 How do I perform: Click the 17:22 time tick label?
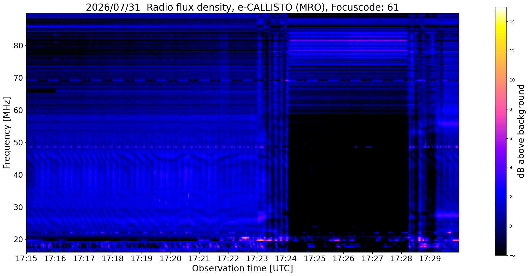(228, 259)
